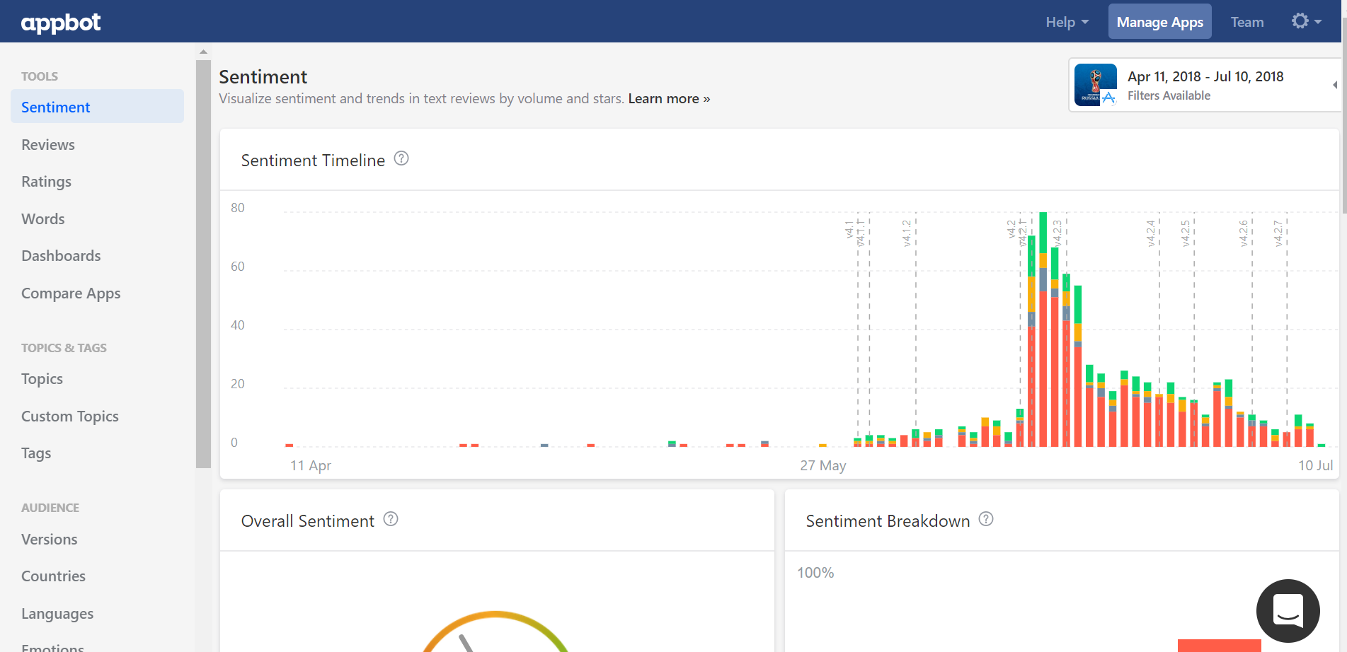Click the Filters Available text
The width and height of the screenshot is (1347, 652).
[1169, 95]
